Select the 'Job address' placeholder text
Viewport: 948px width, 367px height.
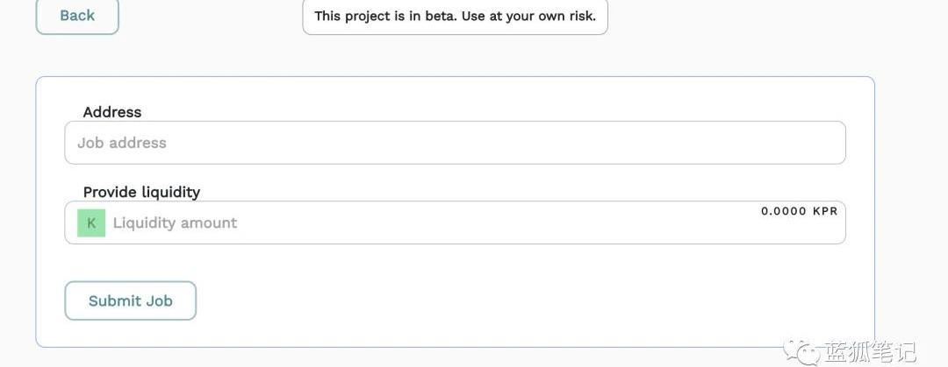point(122,143)
